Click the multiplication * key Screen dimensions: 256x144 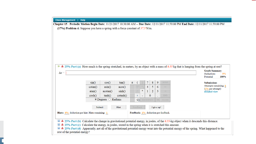142,91
